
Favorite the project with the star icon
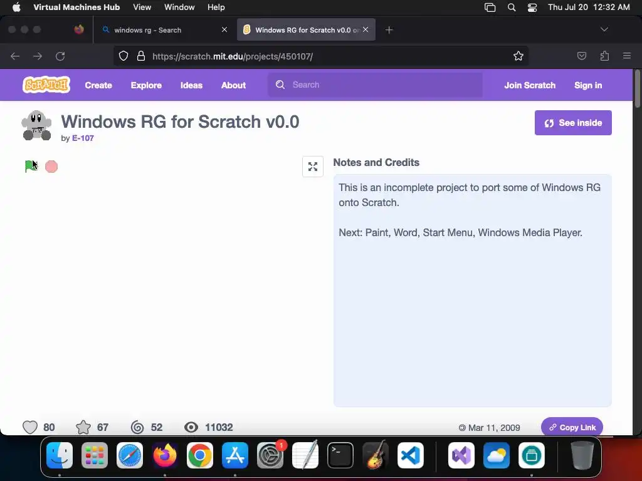(83, 427)
